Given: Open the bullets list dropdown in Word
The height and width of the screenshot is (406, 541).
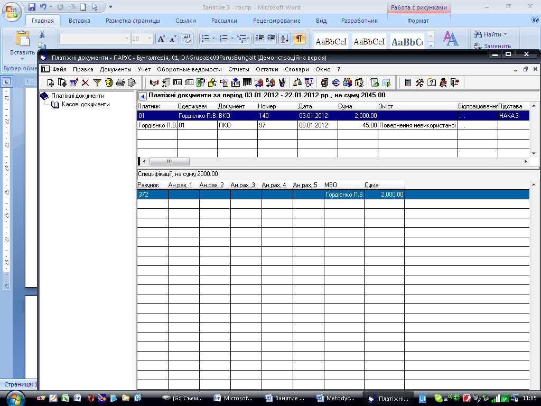Looking at the screenshot, I should [x=213, y=38].
